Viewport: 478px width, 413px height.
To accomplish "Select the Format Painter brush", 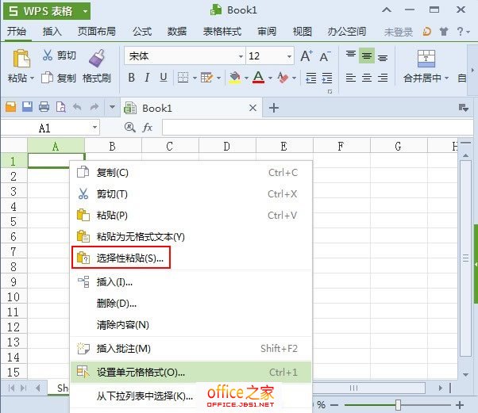I will (97, 66).
